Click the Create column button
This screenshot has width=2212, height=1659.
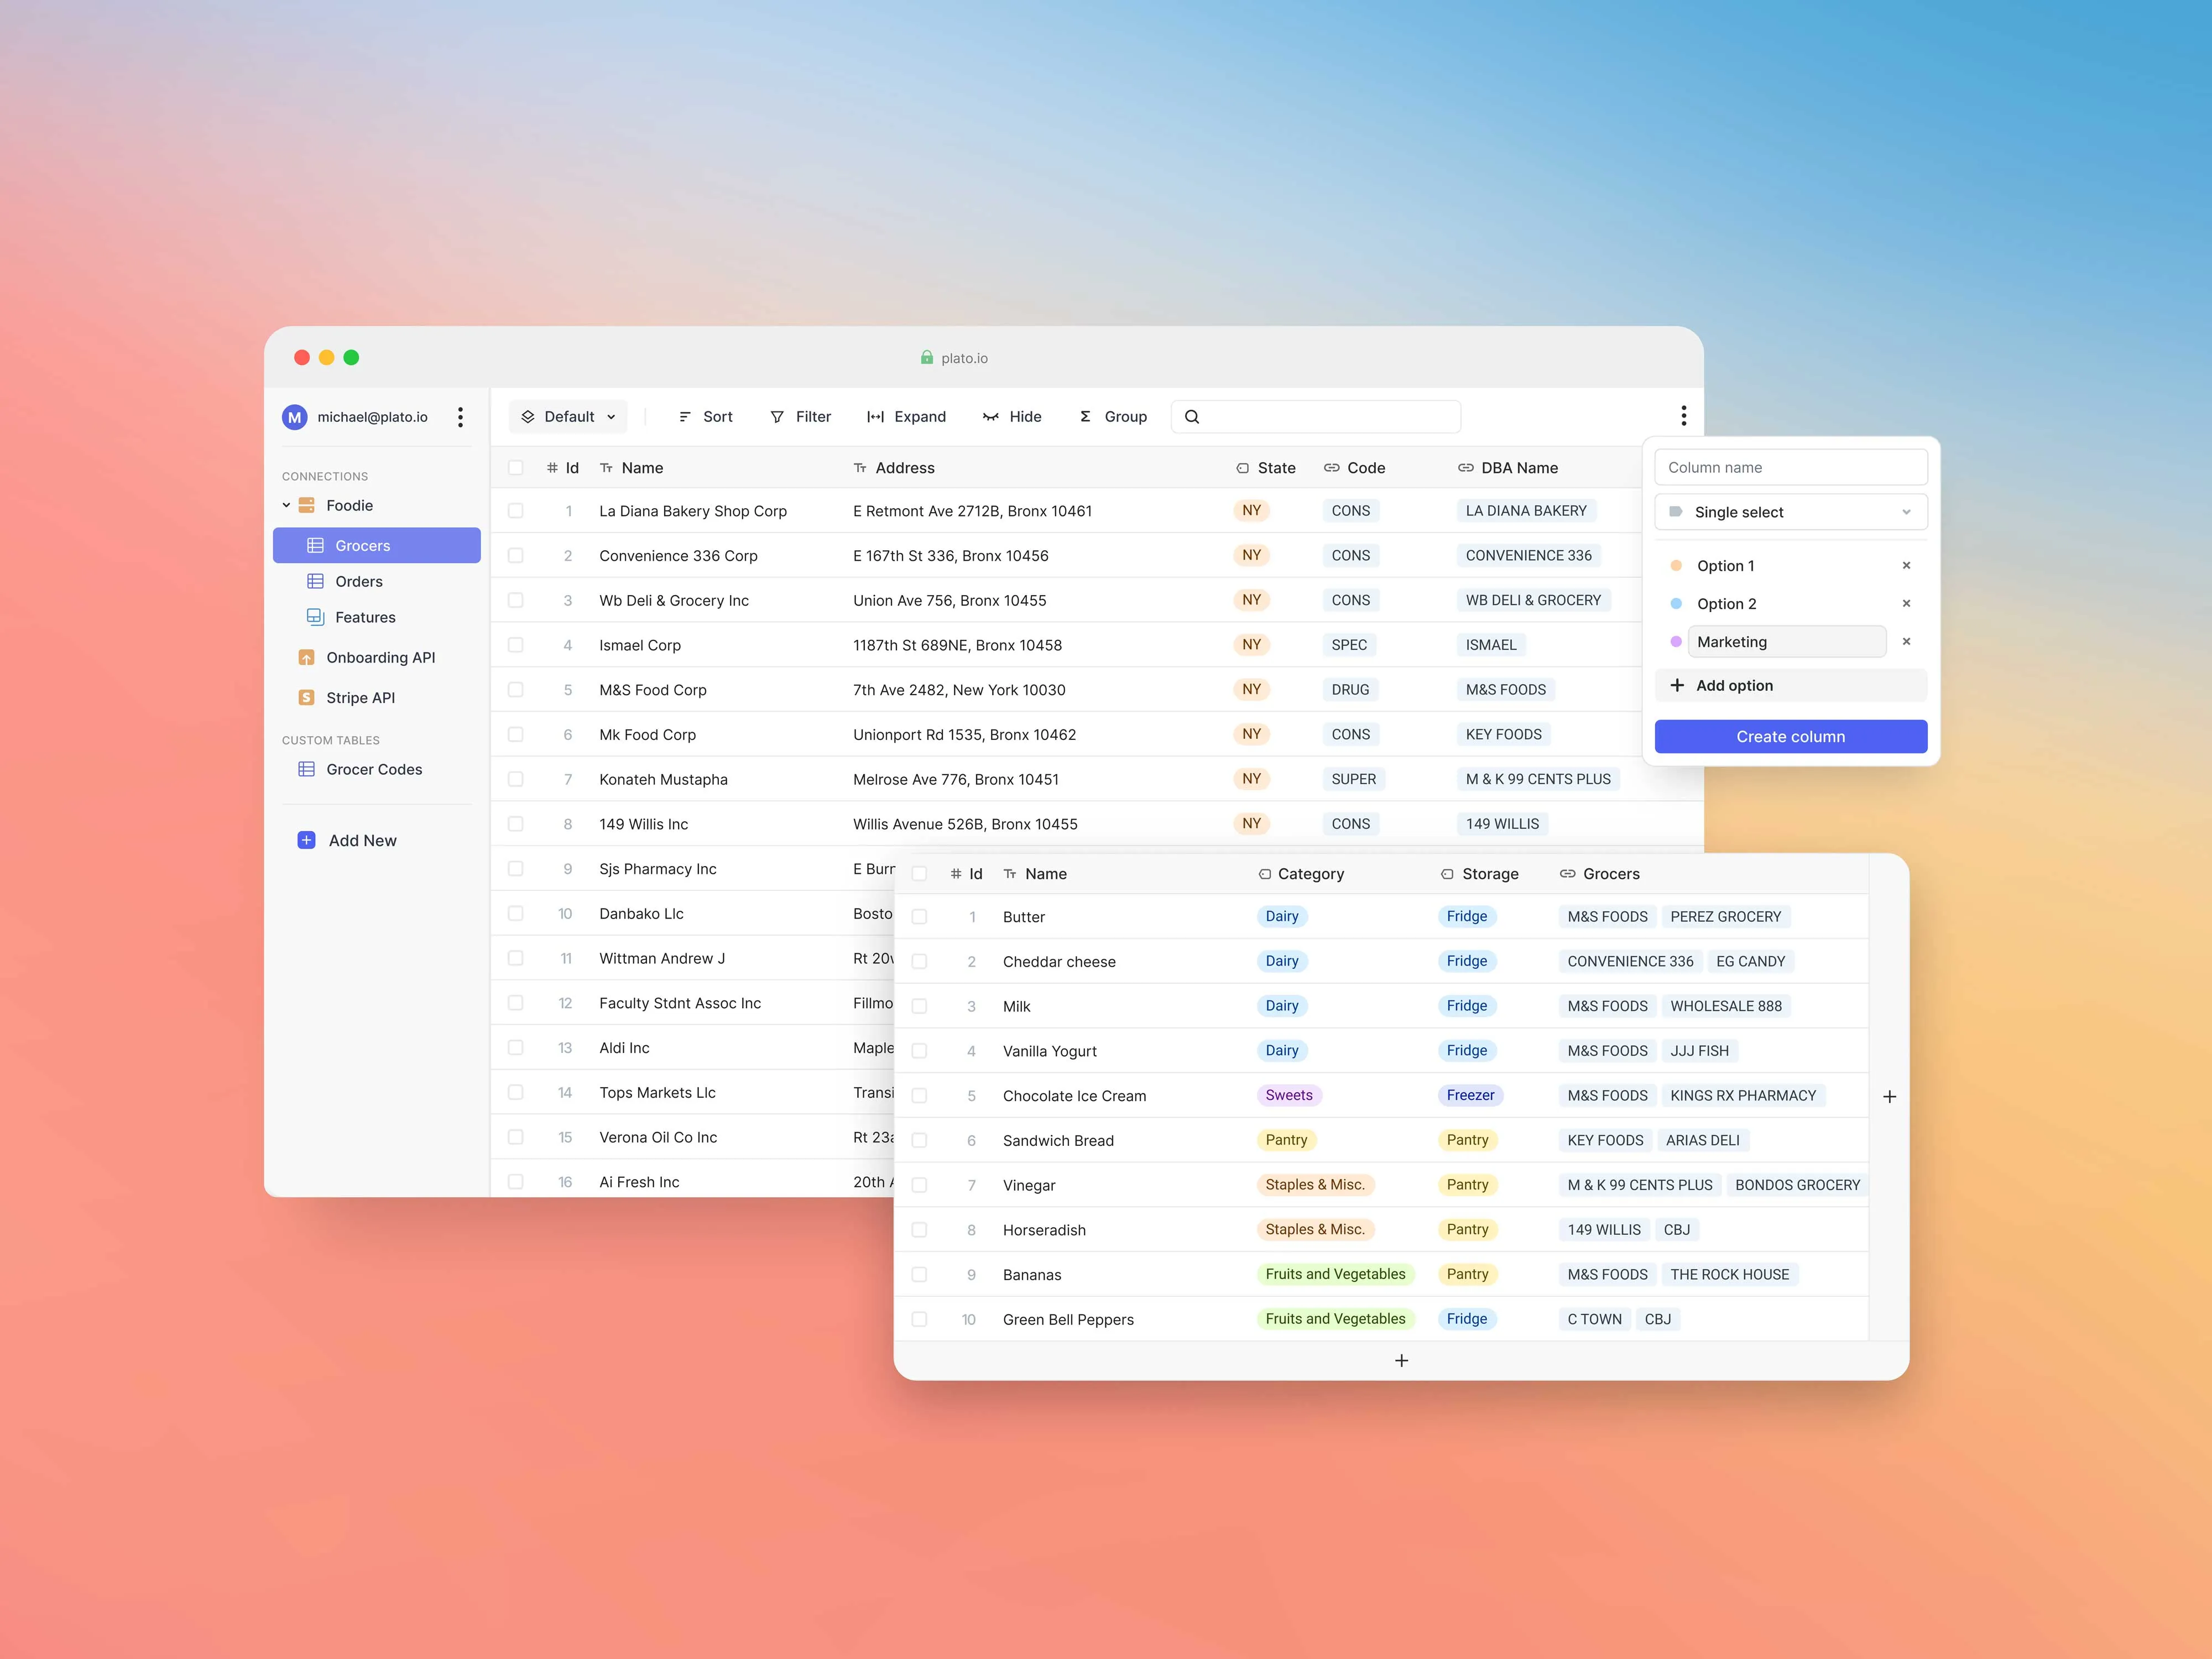(x=1790, y=737)
